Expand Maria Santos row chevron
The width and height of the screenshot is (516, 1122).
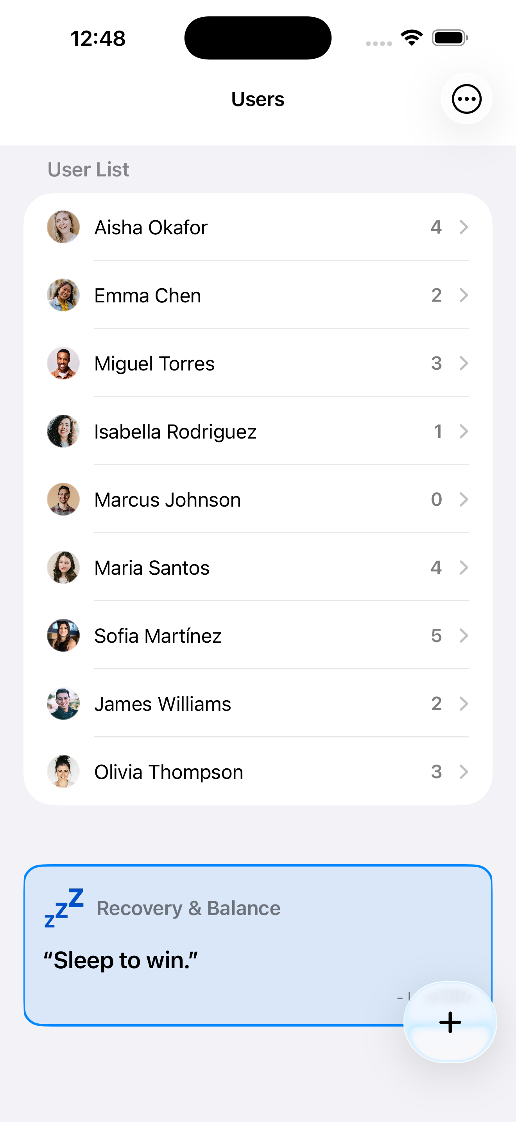[464, 568]
